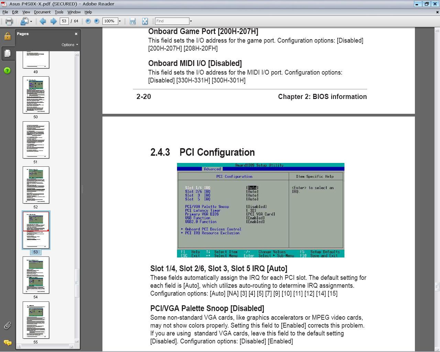The height and width of the screenshot is (352, 440).
Task: Open the Document menu
Action: tap(42, 12)
